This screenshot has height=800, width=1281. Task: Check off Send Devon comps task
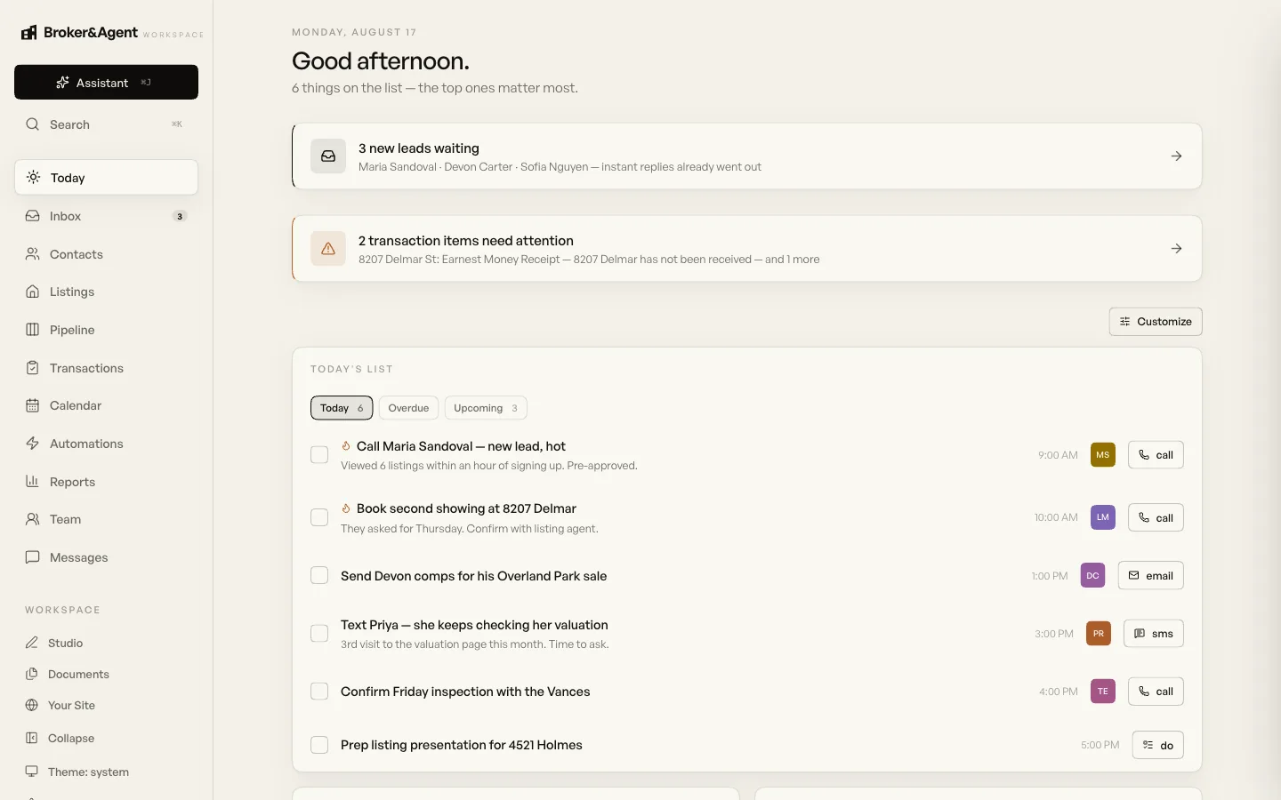point(319,575)
